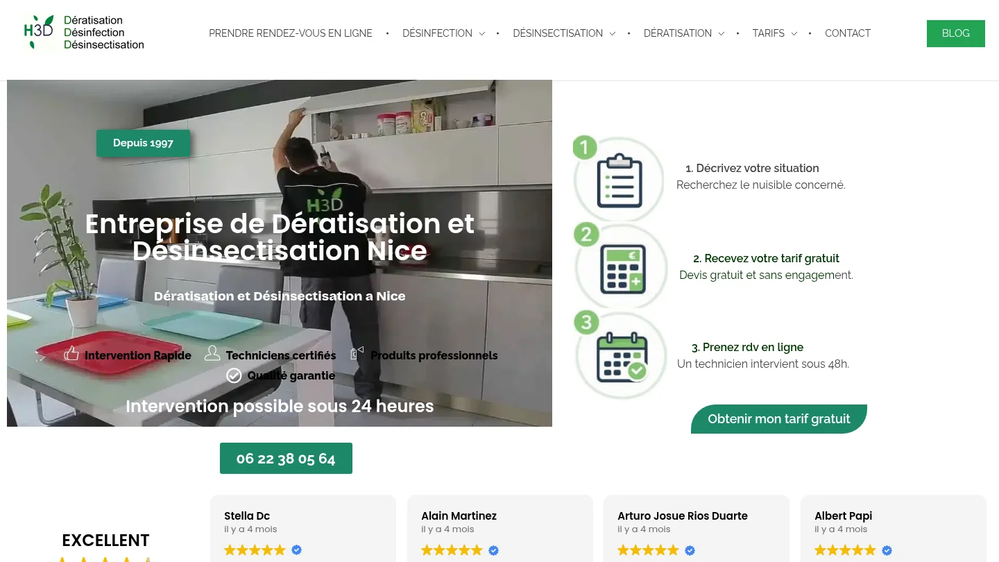Click verified badge on Albert Papi review
The height and width of the screenshot is (562, 999).
coord(887,550)
